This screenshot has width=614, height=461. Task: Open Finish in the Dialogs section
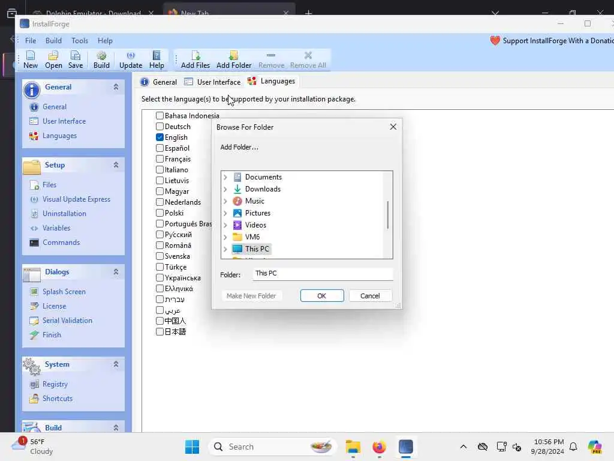pos(52,335)
